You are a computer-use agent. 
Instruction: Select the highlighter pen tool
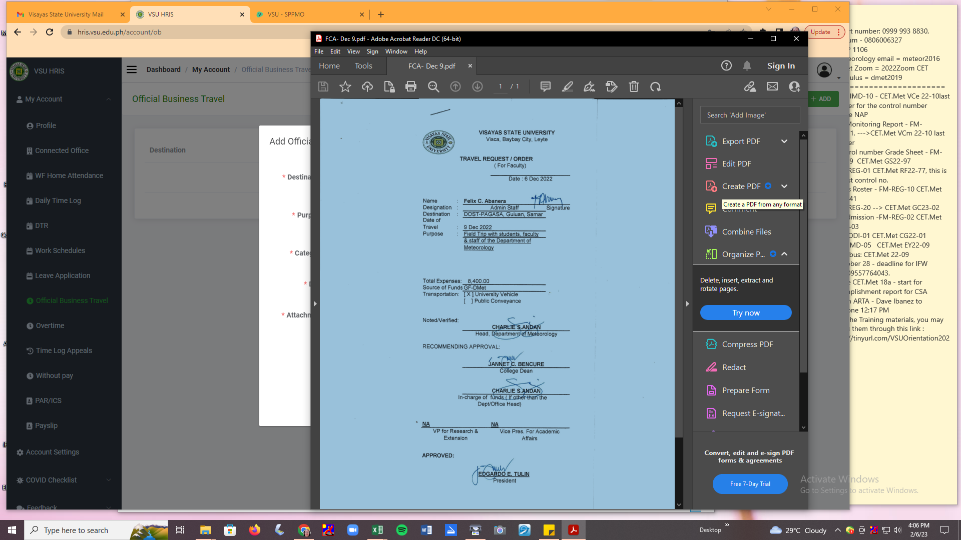click(567, 86)
